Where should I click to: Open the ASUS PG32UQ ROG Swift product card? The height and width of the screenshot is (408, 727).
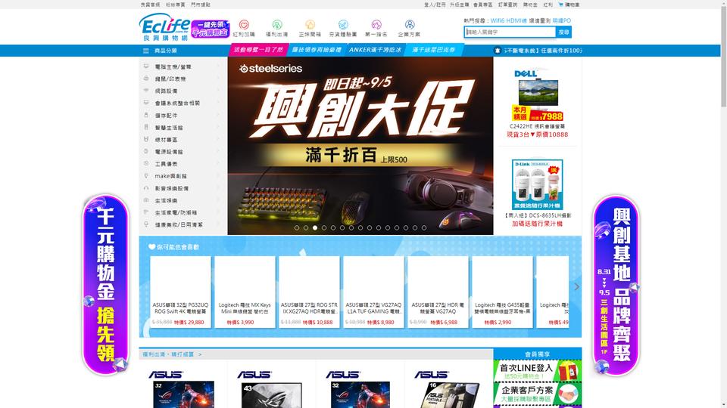click(x=180, y=292)
